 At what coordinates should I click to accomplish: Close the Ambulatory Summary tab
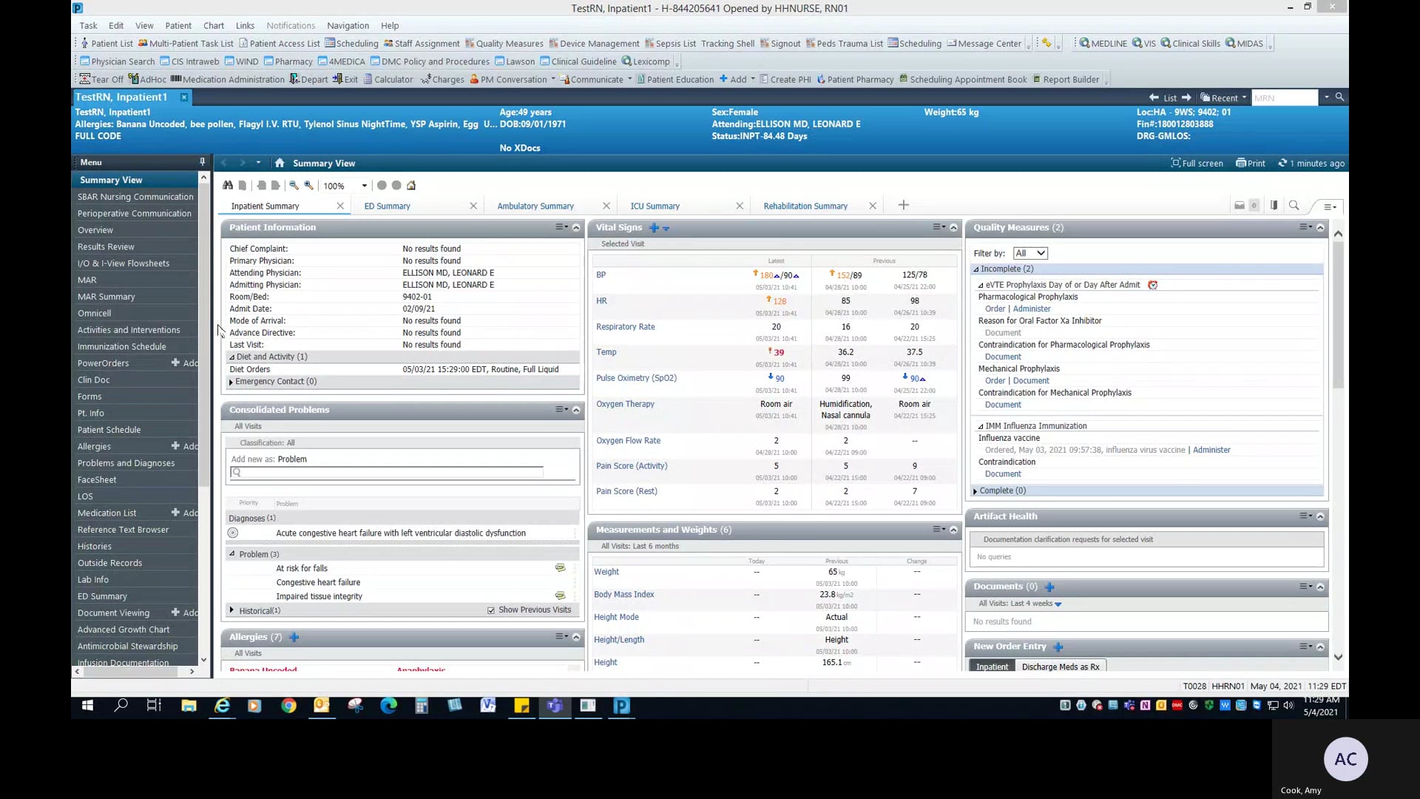[606, 206]
